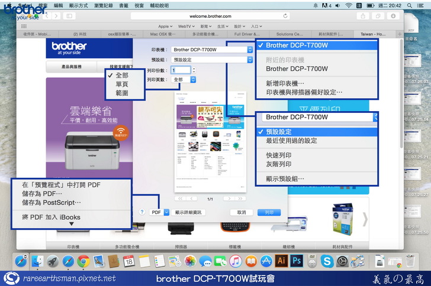Open Photos app in the Dock
This screenshot has width=431, height=286.
pos(190,261)
